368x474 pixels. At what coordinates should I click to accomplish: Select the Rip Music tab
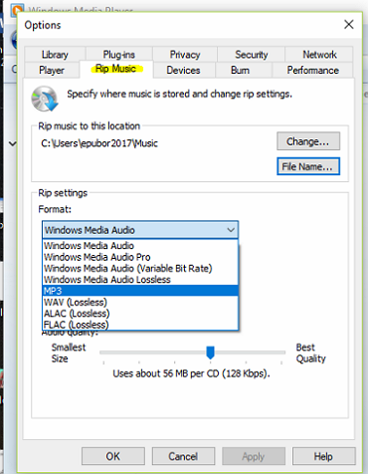(116, 69)
